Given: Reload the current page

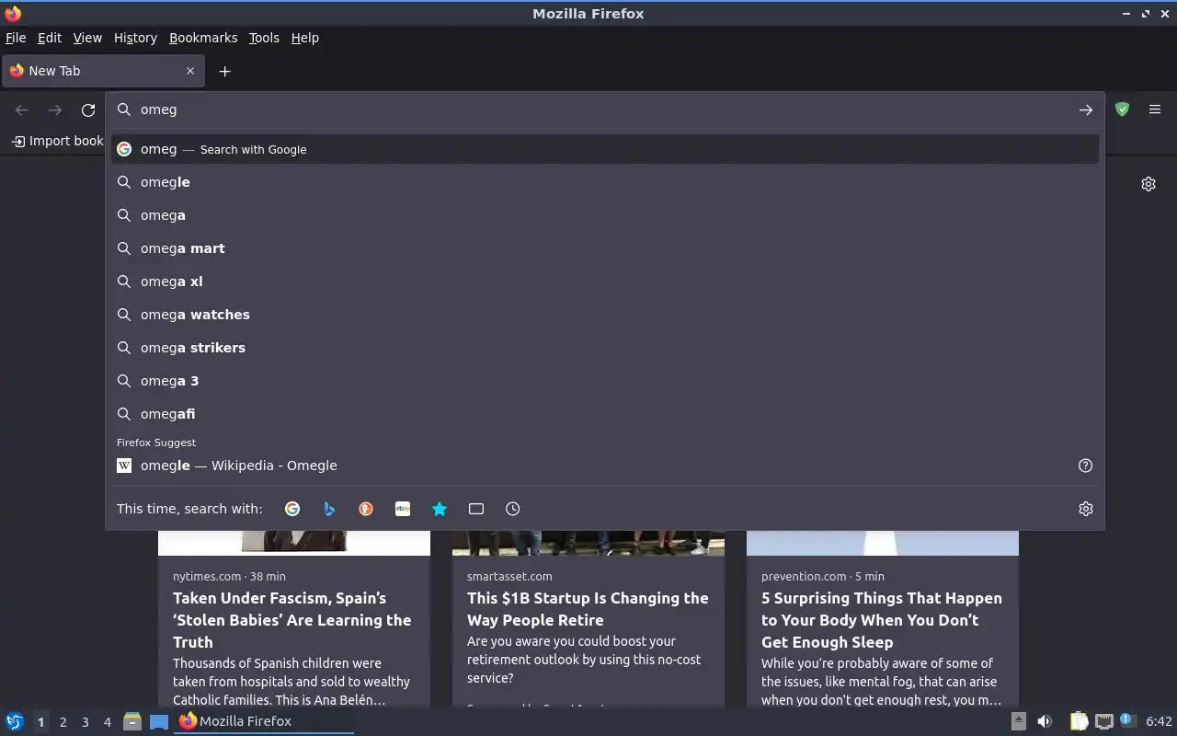Looking at the screenshot, I should pyautogui.click(x=88, y=110).
